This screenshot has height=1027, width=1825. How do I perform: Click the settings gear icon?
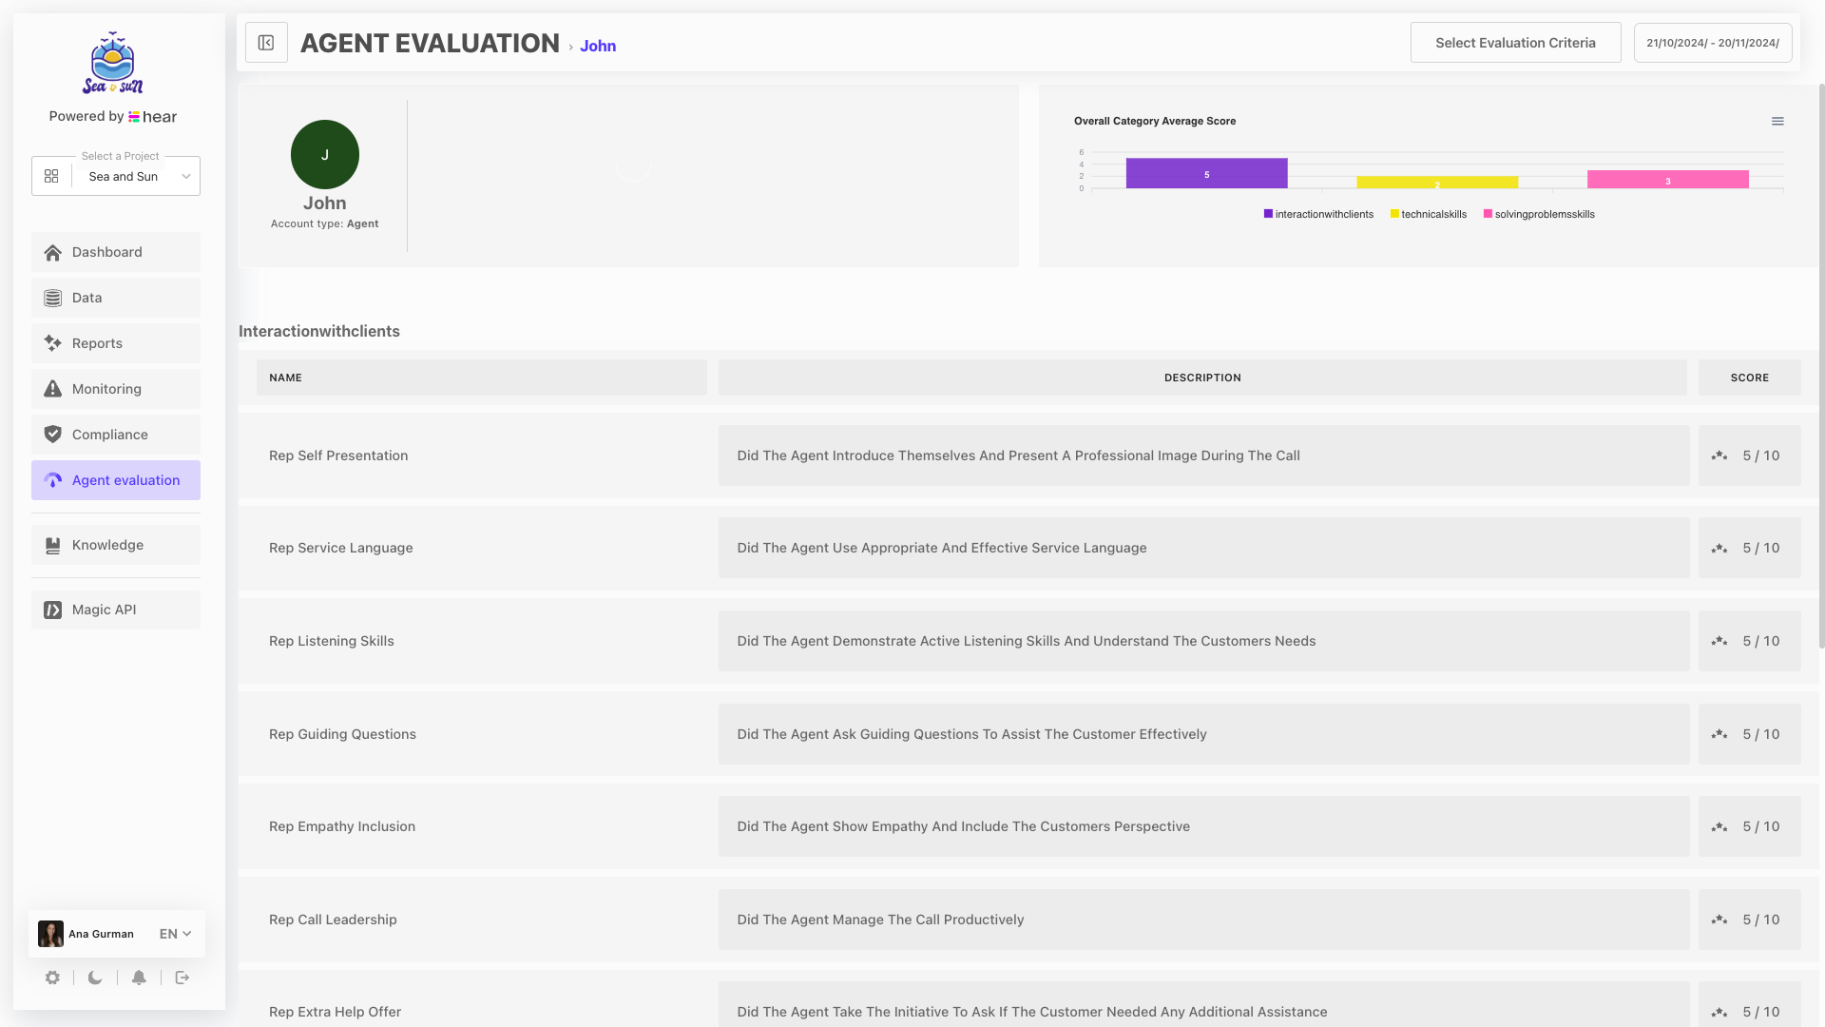(x=52, y=978)
